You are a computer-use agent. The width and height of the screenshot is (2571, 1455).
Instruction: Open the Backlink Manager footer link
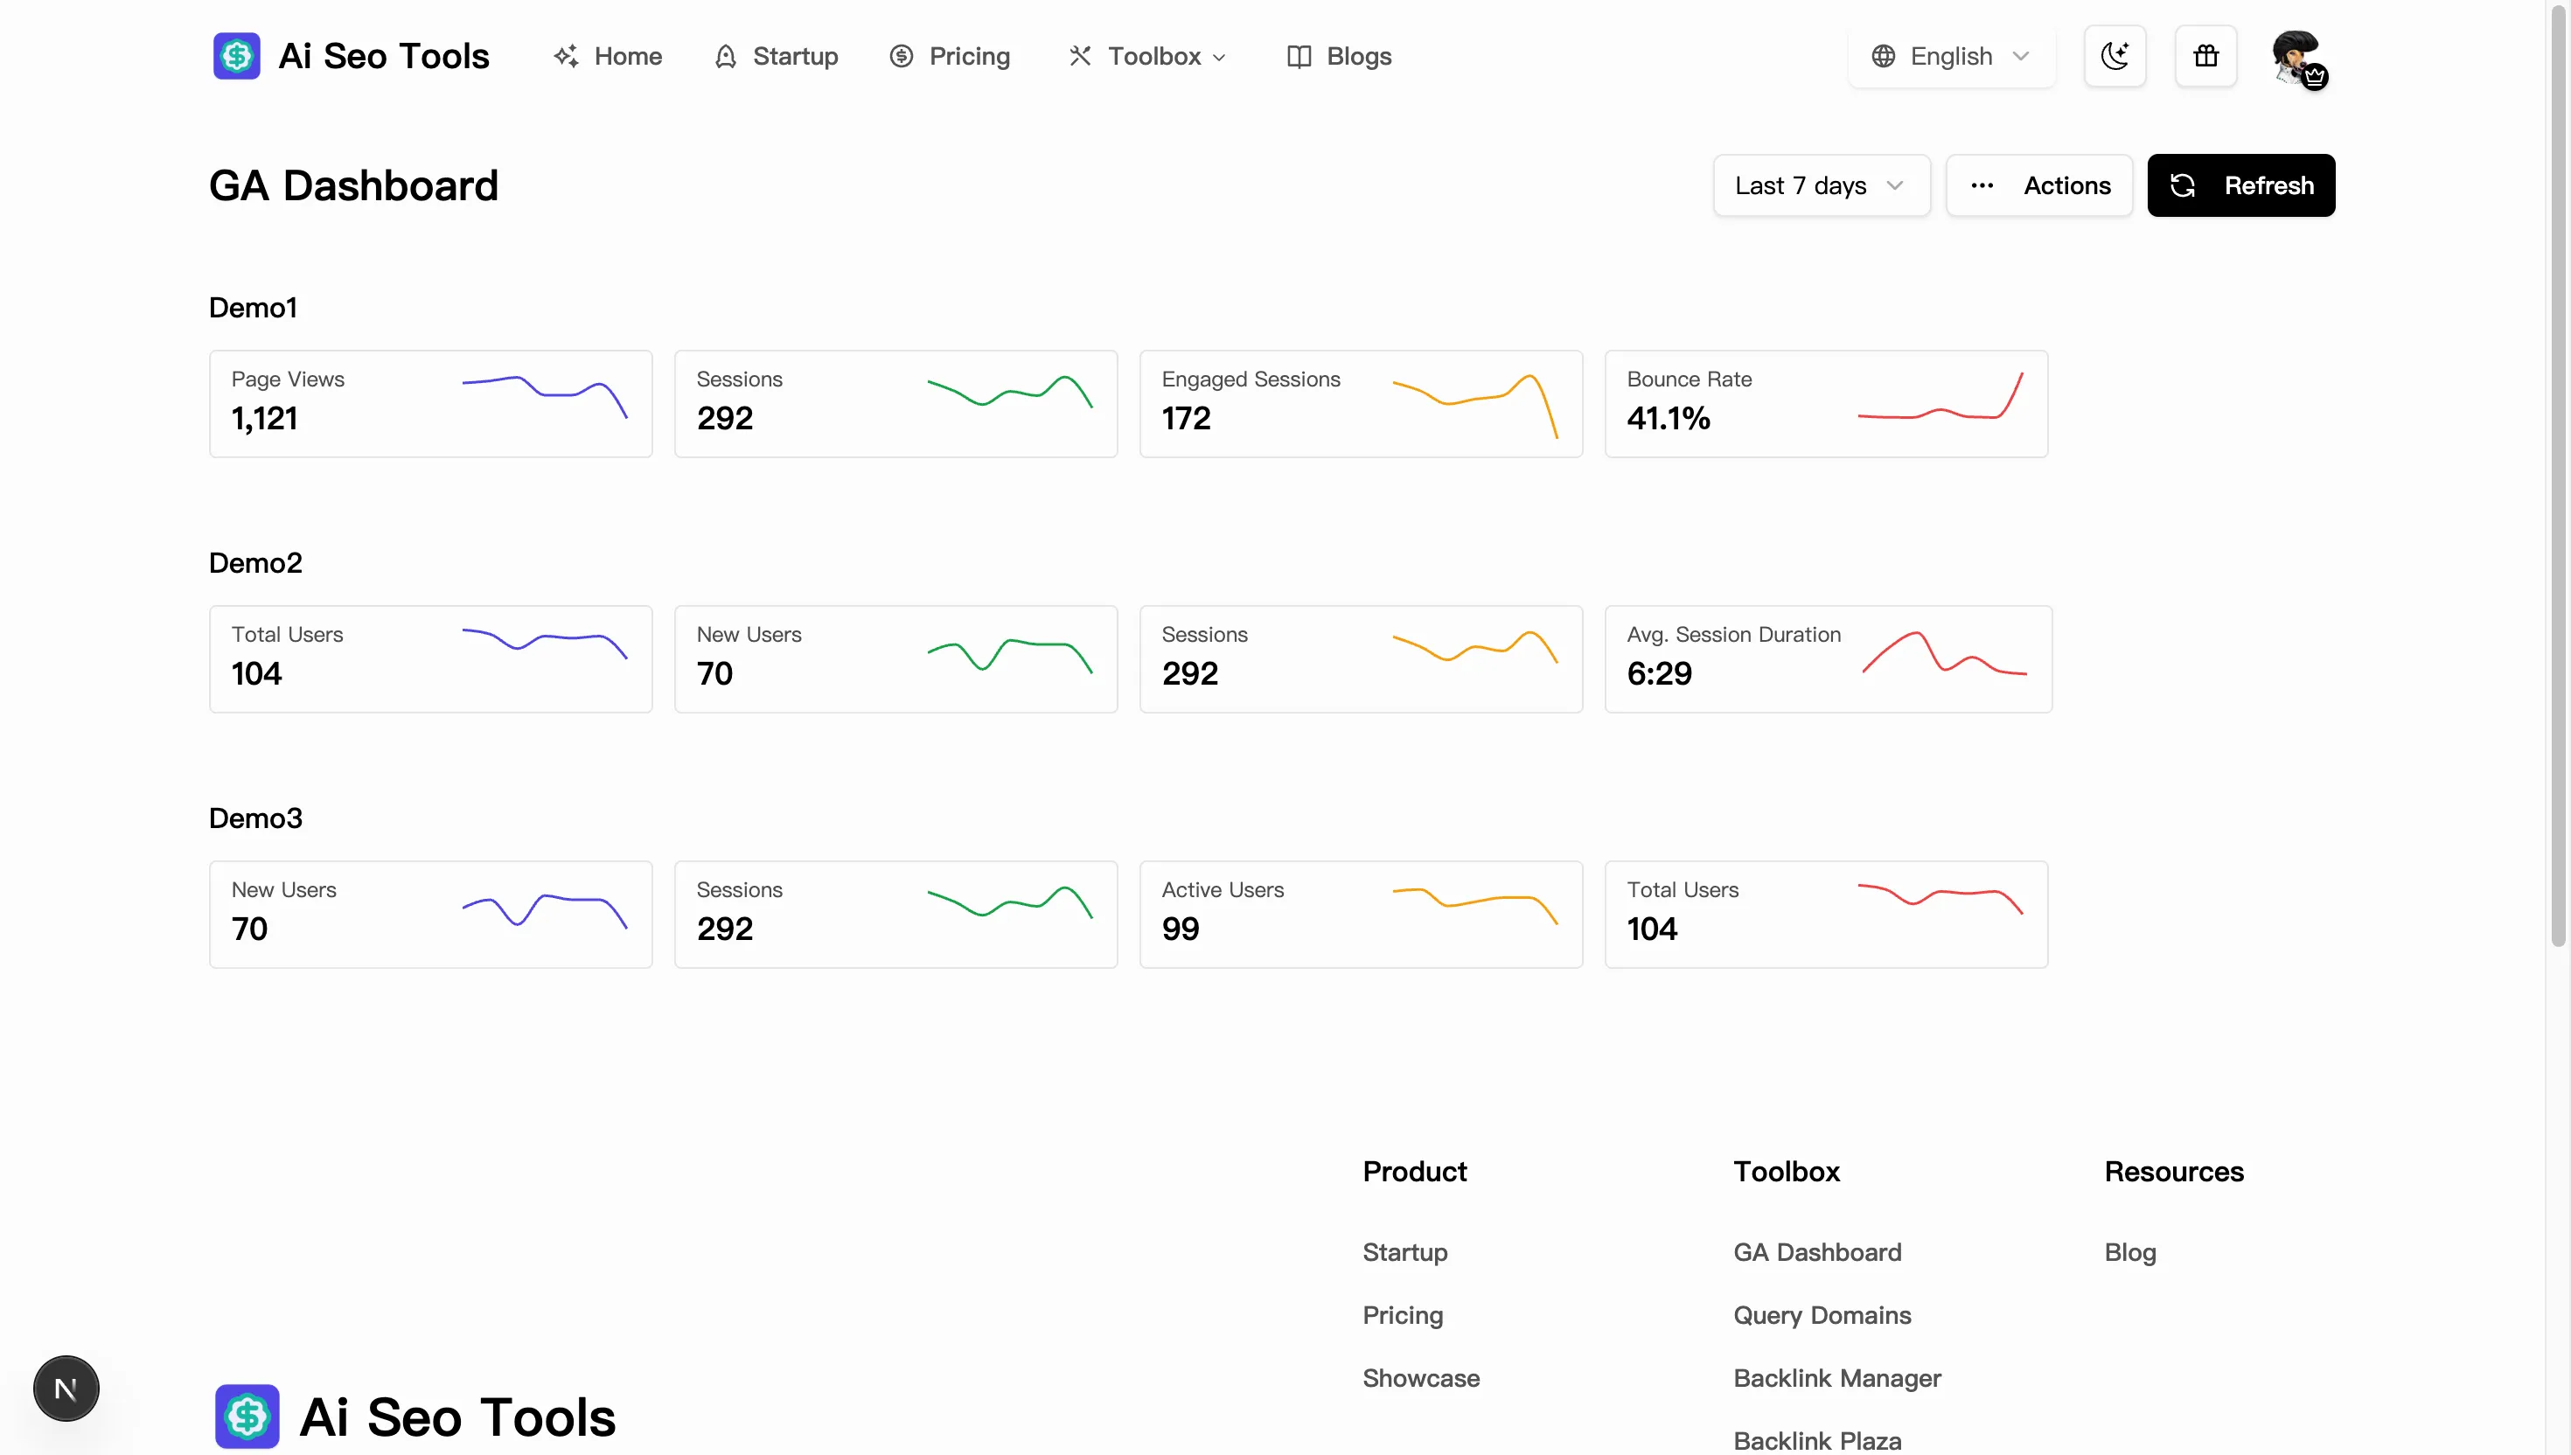pos(1836,1378)
